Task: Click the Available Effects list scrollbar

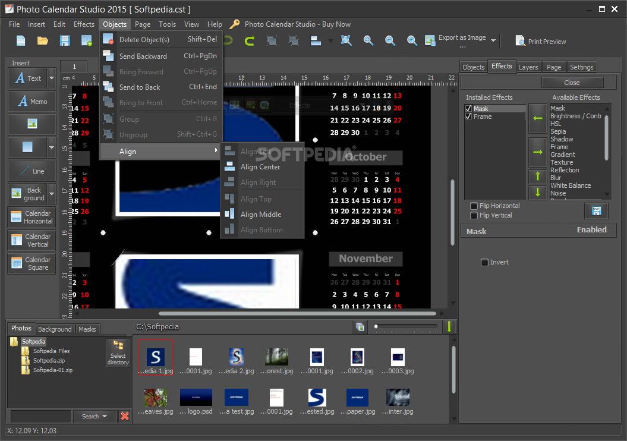Action: 607,138
